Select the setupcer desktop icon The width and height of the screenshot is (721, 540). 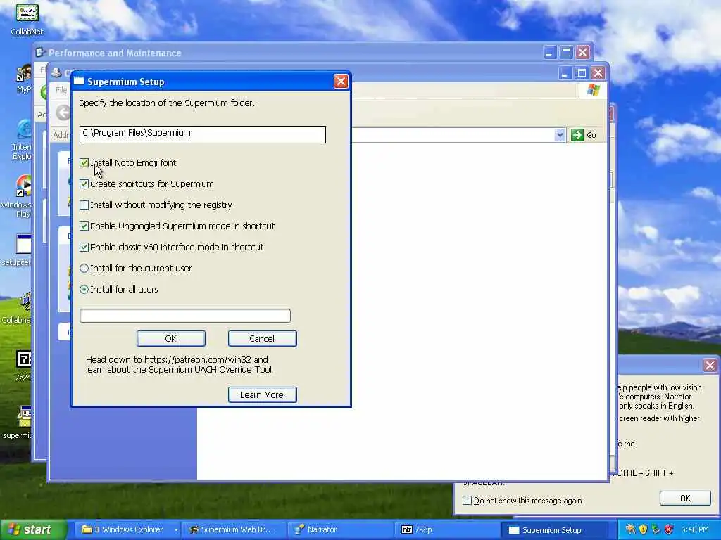coord(18,250)
